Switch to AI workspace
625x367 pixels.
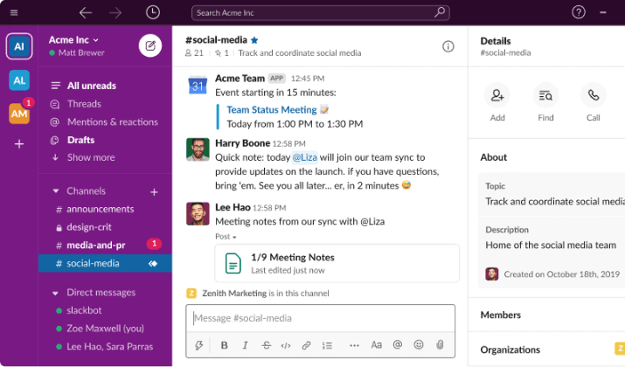[x=19, y=46]
